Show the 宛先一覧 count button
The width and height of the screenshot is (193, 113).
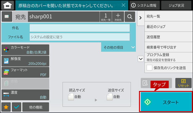[106, 17]
